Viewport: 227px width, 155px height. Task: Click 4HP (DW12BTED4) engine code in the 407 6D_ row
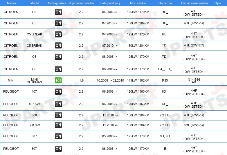pyautogui.click(x=194, y=92)
